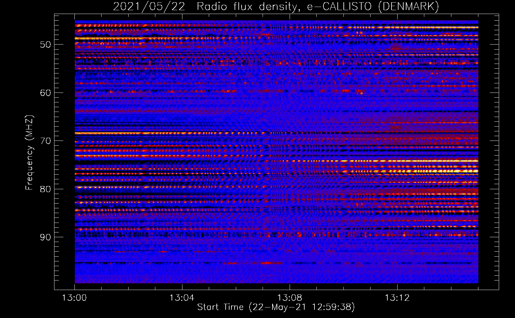This screenshot has height=318, width=515.
Task: Click the 50 frequency tick label
Action: coord(46,45)
